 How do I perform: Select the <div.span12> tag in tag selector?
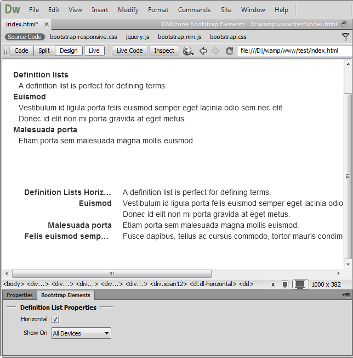(168, 284)
